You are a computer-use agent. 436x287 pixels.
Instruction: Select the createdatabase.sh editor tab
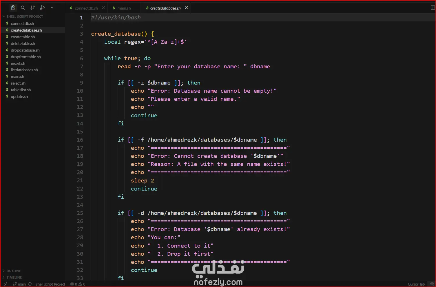click(165, 8)
